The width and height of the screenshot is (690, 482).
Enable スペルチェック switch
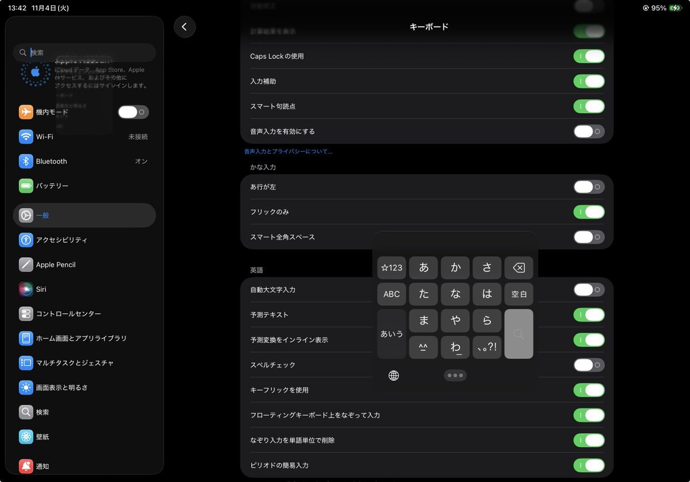[589, 365]
